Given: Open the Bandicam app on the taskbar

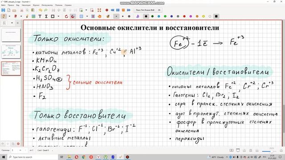Looking at the screenshot, I should click(127, 157).
